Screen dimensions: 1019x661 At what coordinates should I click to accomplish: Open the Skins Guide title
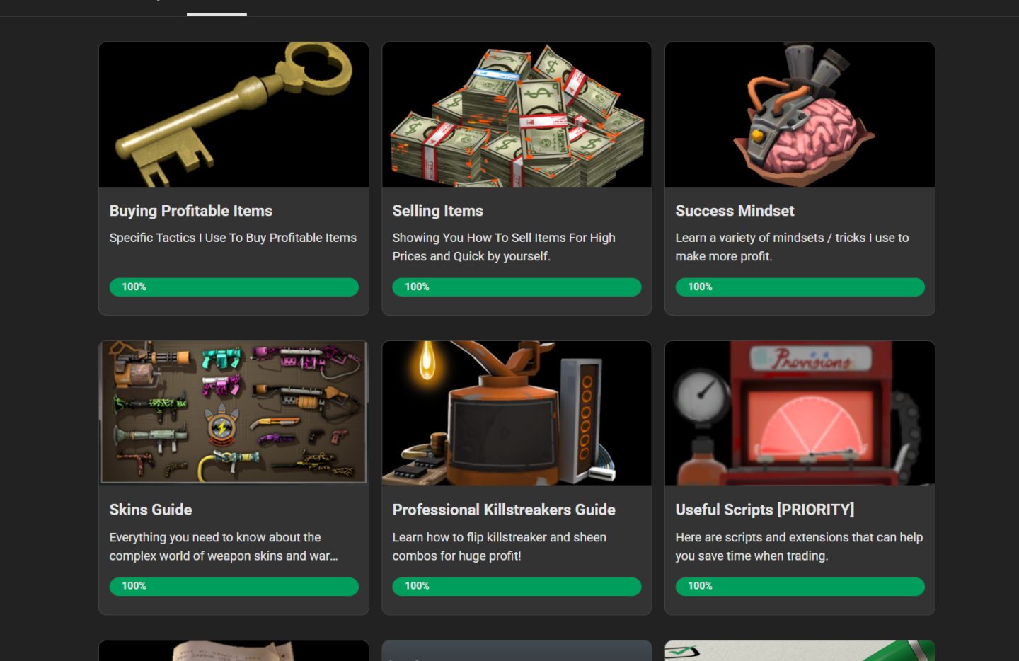151,510
